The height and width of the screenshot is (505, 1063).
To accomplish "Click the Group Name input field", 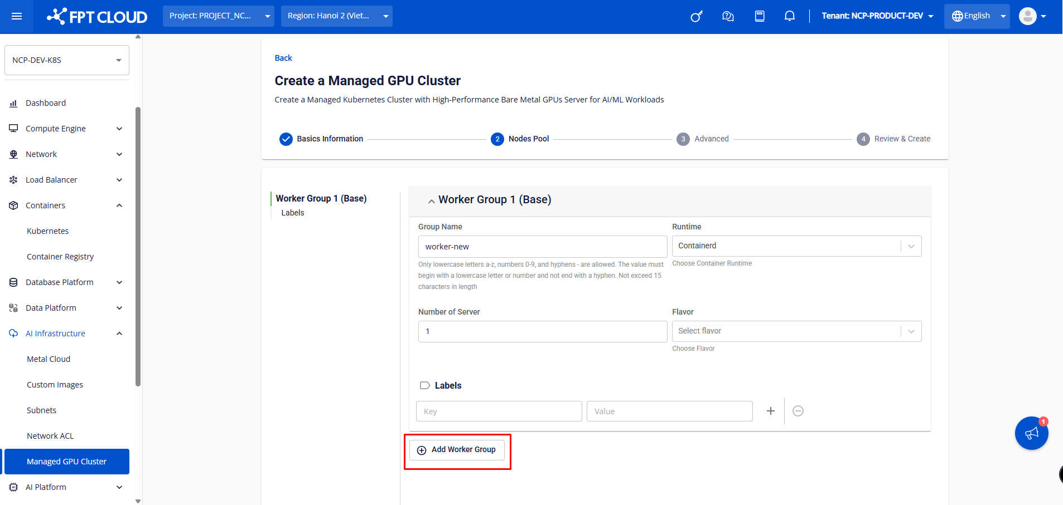I will click(x=542, y=247).
